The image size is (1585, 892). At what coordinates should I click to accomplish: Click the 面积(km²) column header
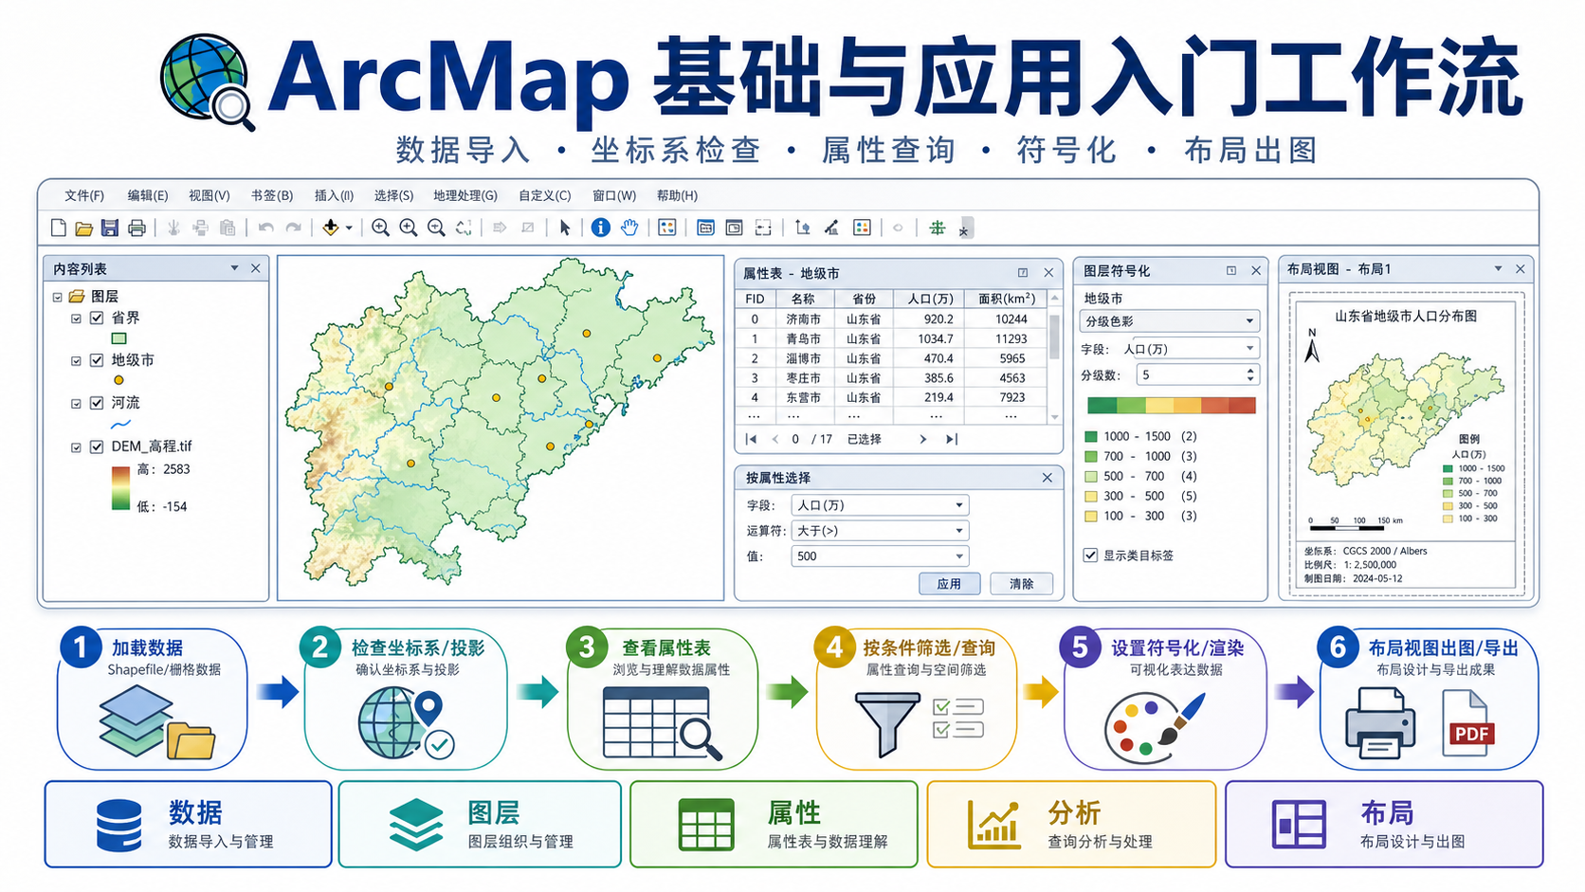click(x=1006, y=299)
